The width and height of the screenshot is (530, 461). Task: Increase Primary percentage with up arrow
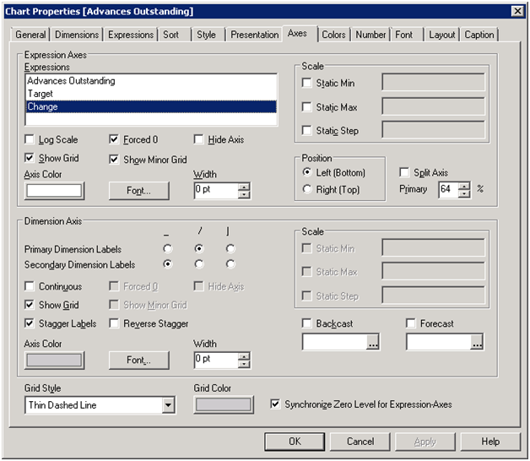463,186
